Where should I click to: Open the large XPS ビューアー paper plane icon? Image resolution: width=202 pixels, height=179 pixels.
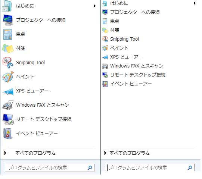(x=8, y=91)
